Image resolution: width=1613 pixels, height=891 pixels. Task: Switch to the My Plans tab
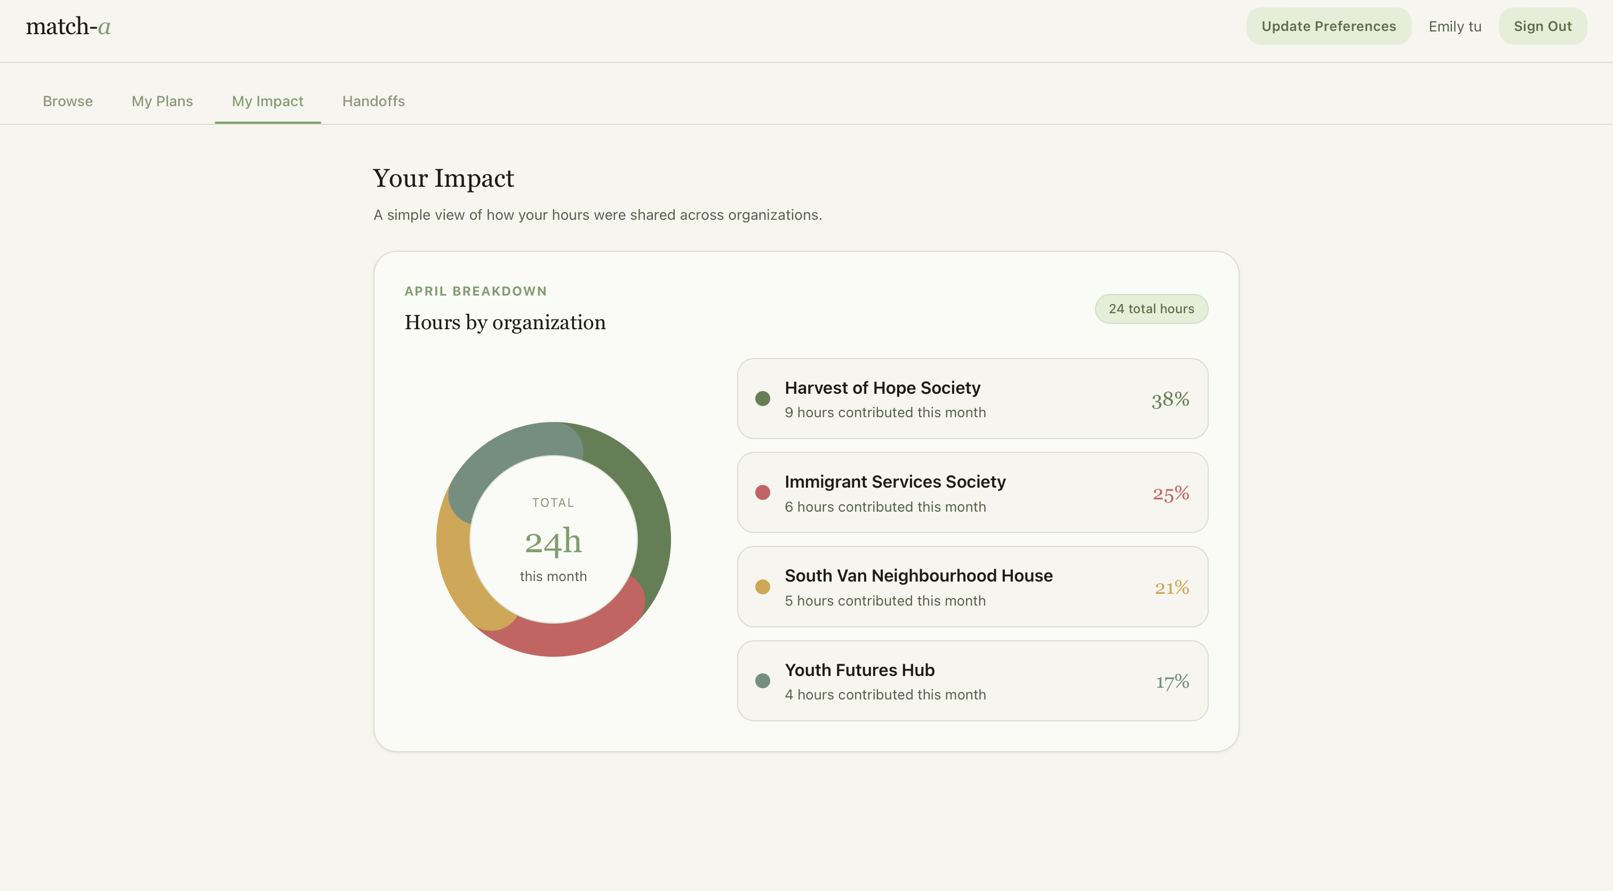pyautogui.click(x=162, y=101)
